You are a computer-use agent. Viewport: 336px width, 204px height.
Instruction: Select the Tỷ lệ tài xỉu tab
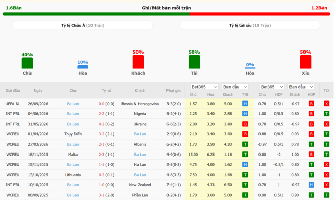pos(250,25)
